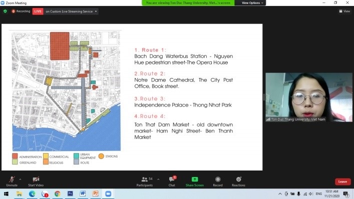Unmute the microphone
354x199 pixels.
click(x=12, y=181)
